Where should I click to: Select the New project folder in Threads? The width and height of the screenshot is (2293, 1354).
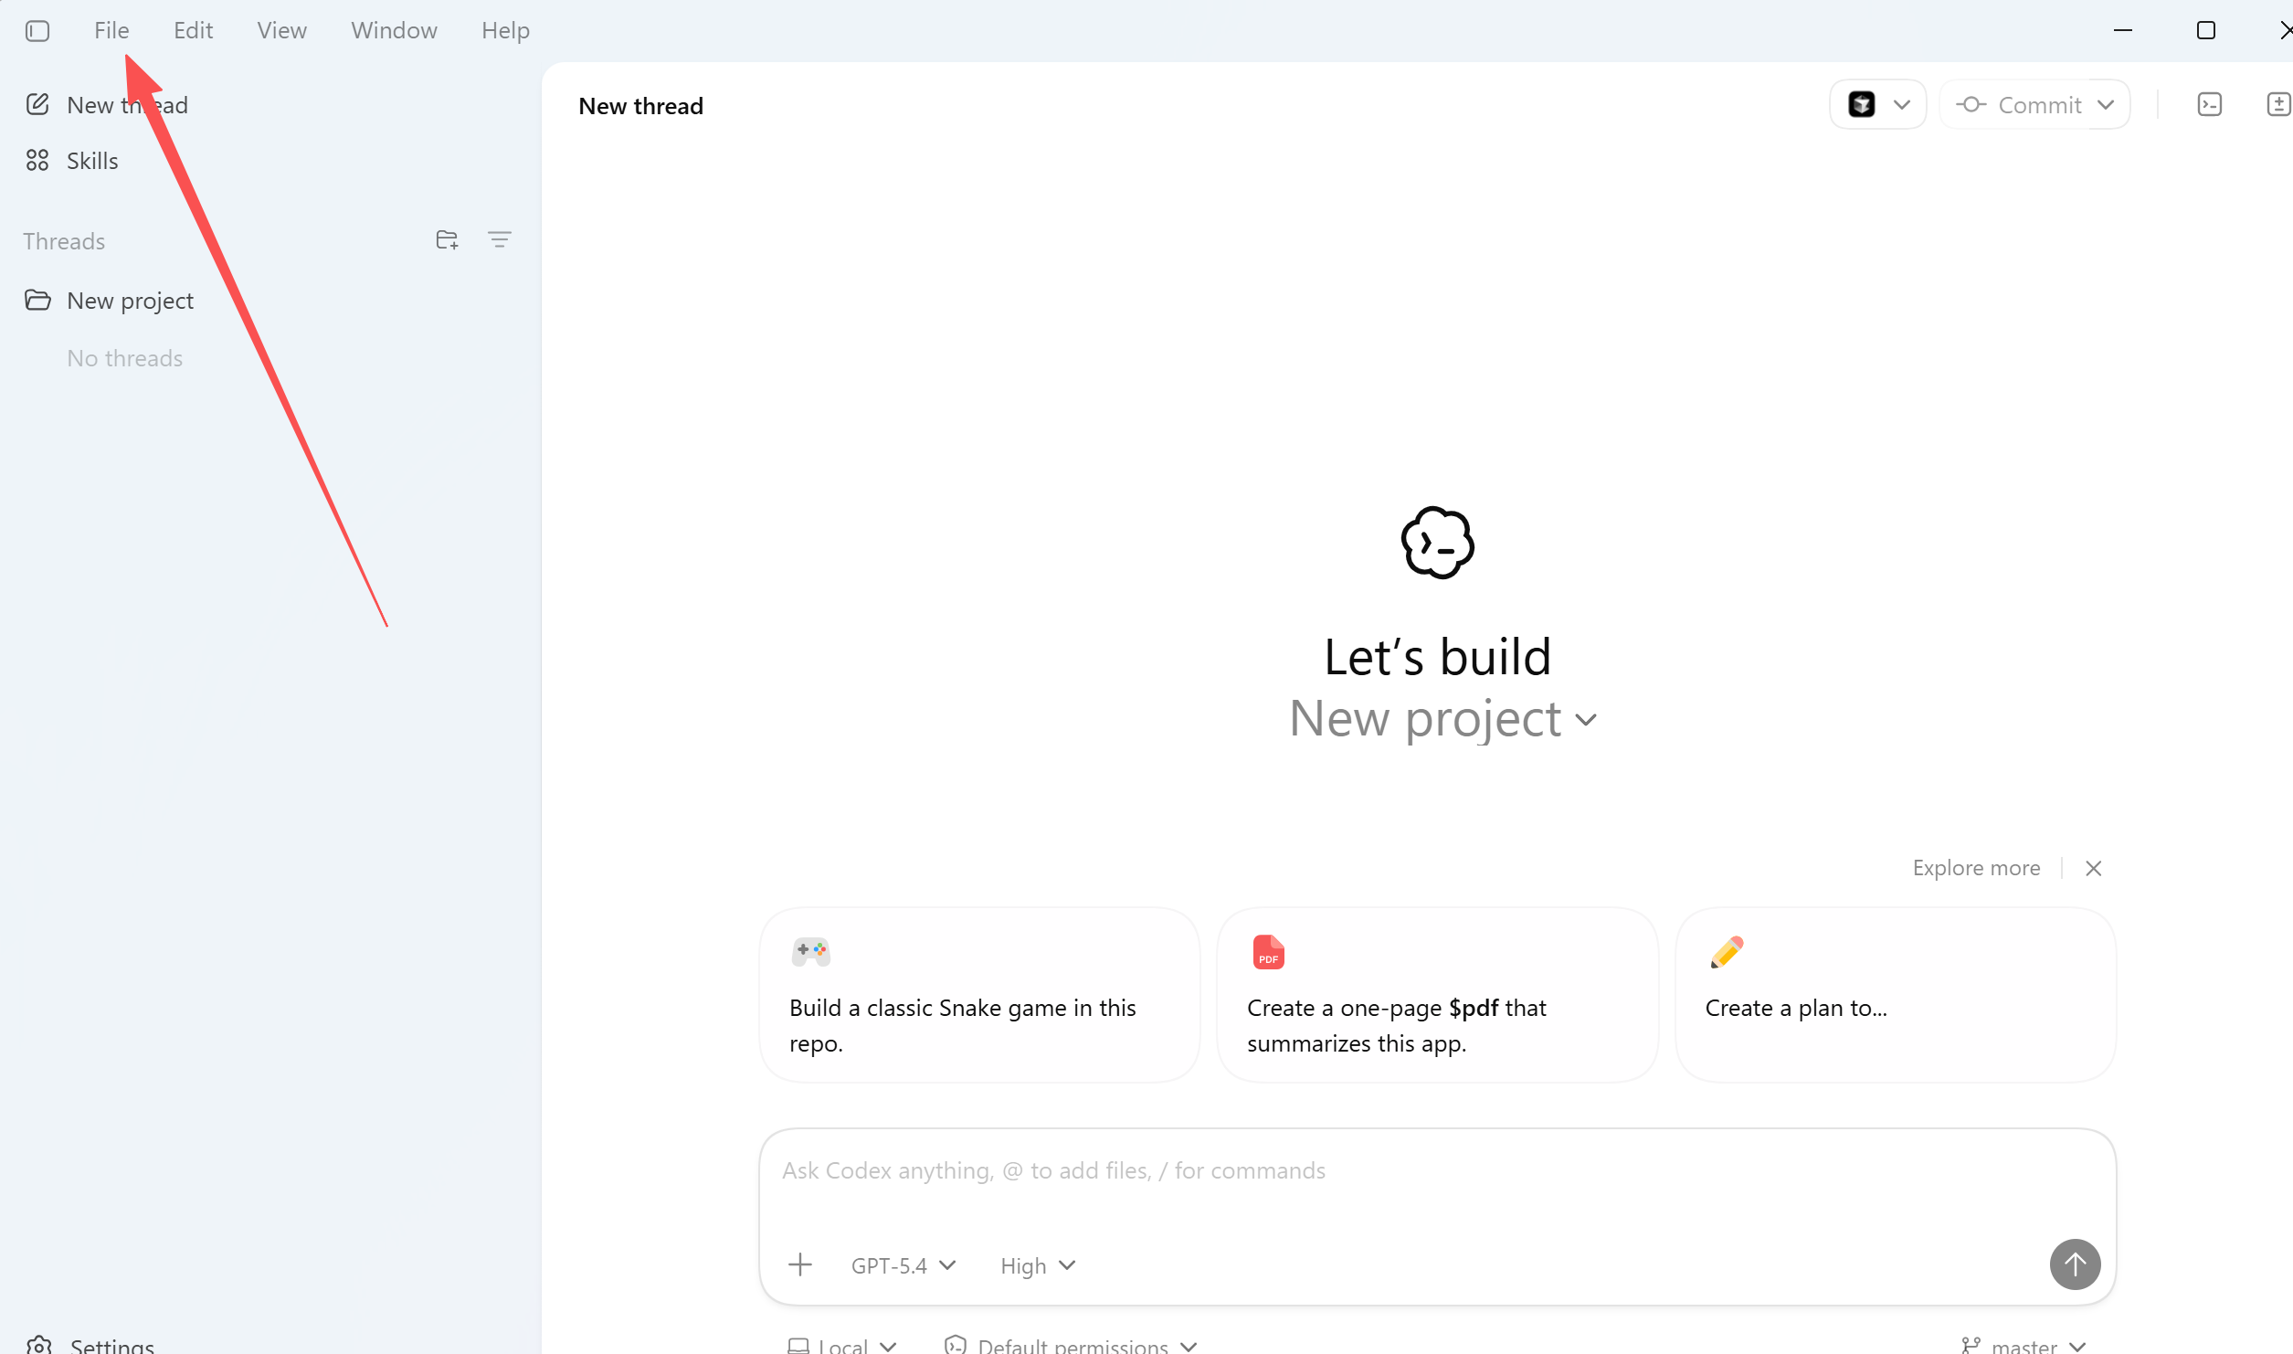pyautogui.click(x=130, y=301)
